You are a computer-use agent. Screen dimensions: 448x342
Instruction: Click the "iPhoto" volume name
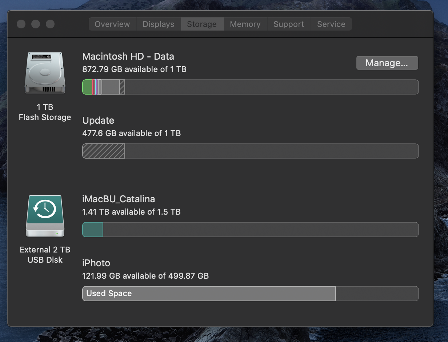coord(96,263)
